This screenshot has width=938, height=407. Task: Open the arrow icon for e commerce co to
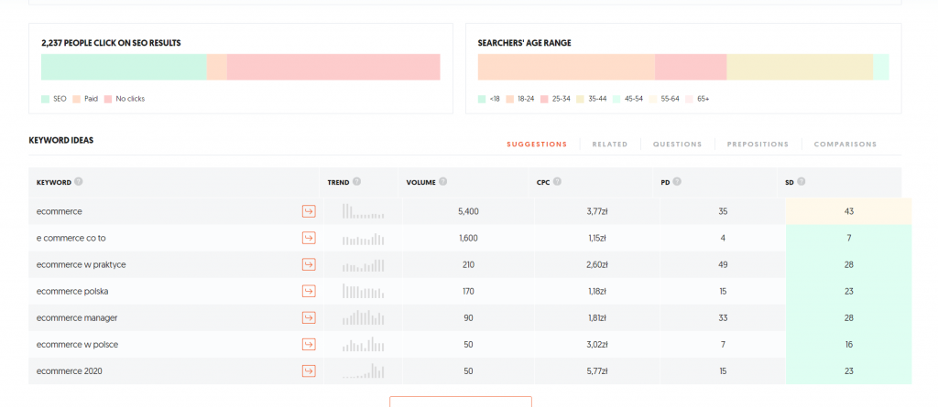point(309,238)
